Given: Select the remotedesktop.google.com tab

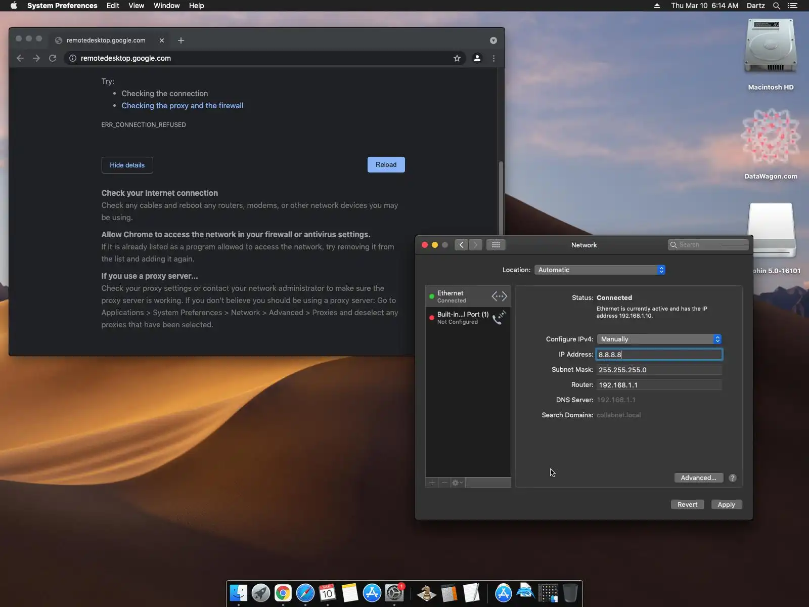Looking at the screenshot, I should point(106,40).
